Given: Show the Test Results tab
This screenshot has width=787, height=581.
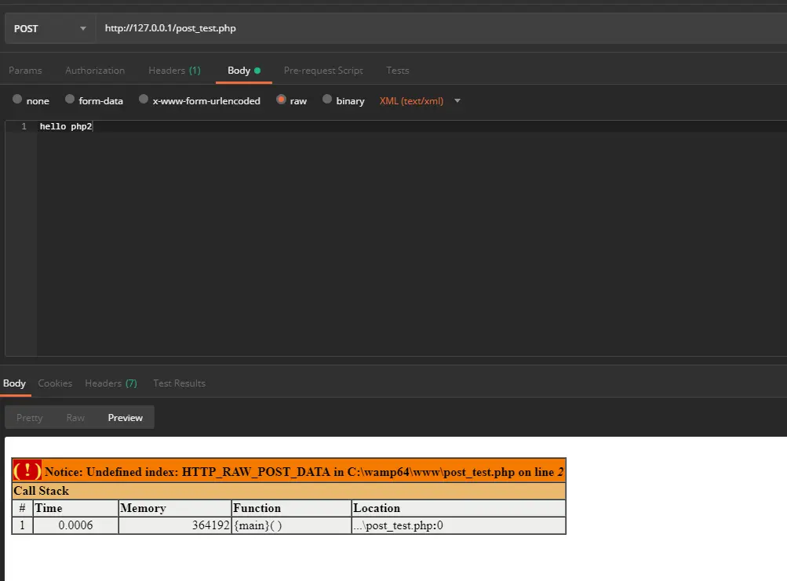Looking at the screenshot, I should [179, 383].
